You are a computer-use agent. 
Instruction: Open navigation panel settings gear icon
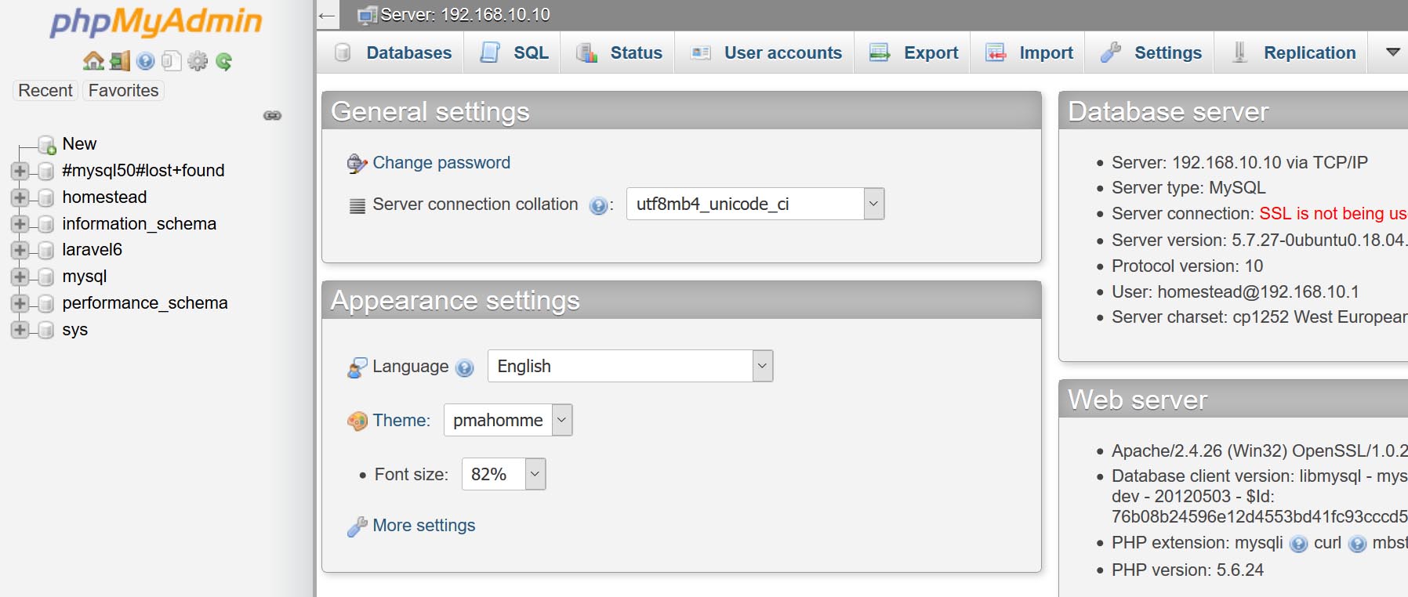[x=198, y=61]
